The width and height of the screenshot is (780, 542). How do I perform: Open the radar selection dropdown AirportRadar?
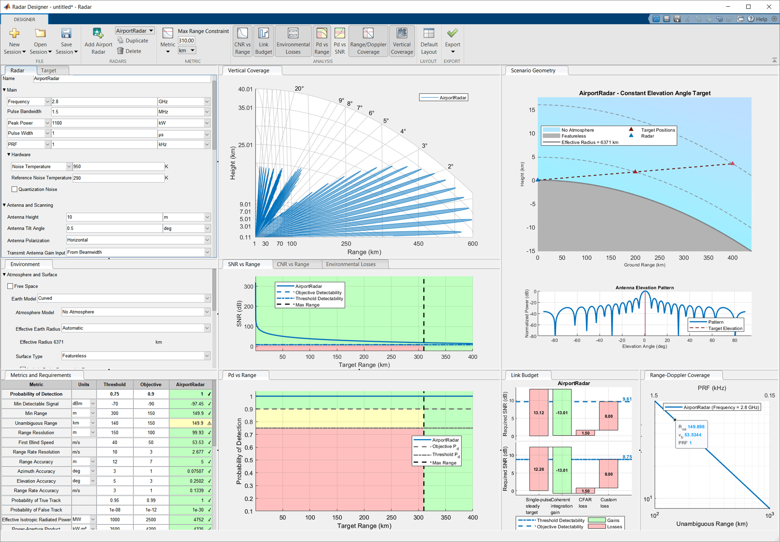pos(135,30)
